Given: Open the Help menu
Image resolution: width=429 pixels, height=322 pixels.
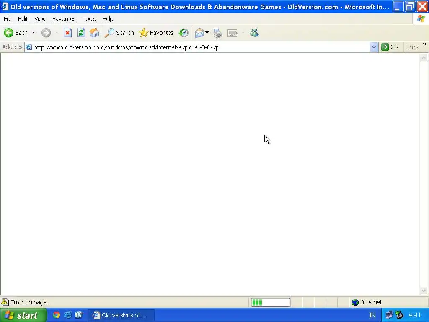Looking at the screenshot, I should [x=108, y=19].
